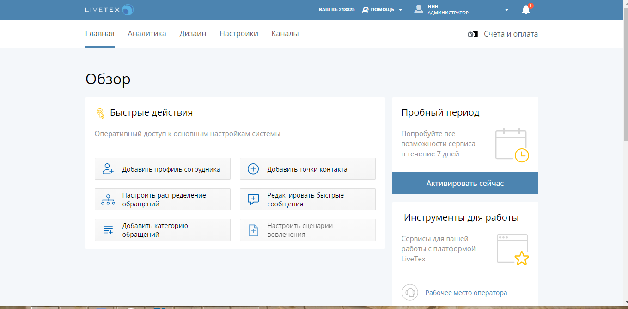This screenshot has width=628, height=309.
Task: Open the Дизайн section
Action: pyautogui.click(x=192, y=33)
